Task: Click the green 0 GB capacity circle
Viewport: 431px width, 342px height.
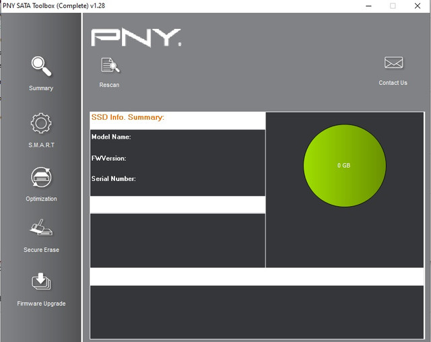Action: tap(344, 166)
